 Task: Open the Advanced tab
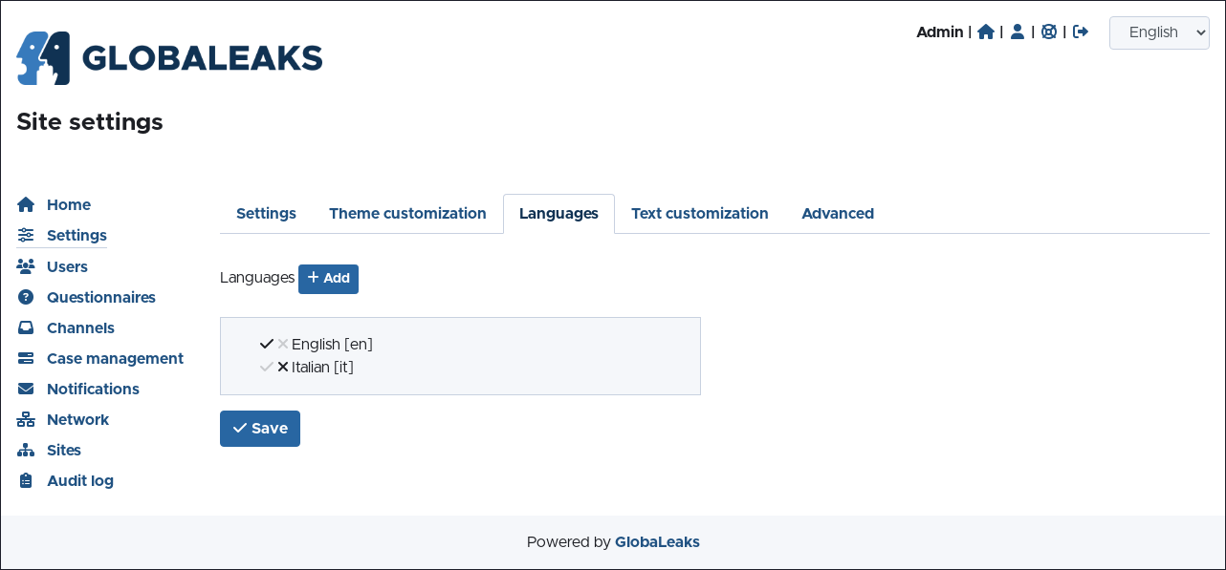coord(838,213)
